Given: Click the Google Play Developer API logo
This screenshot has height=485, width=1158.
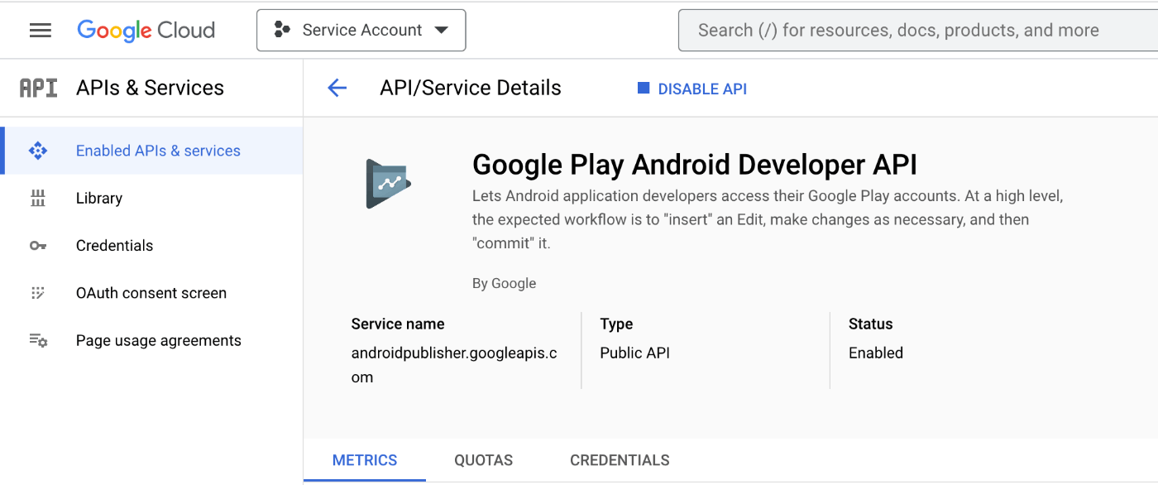Looking at the screenshot, I should coord(388,183).
